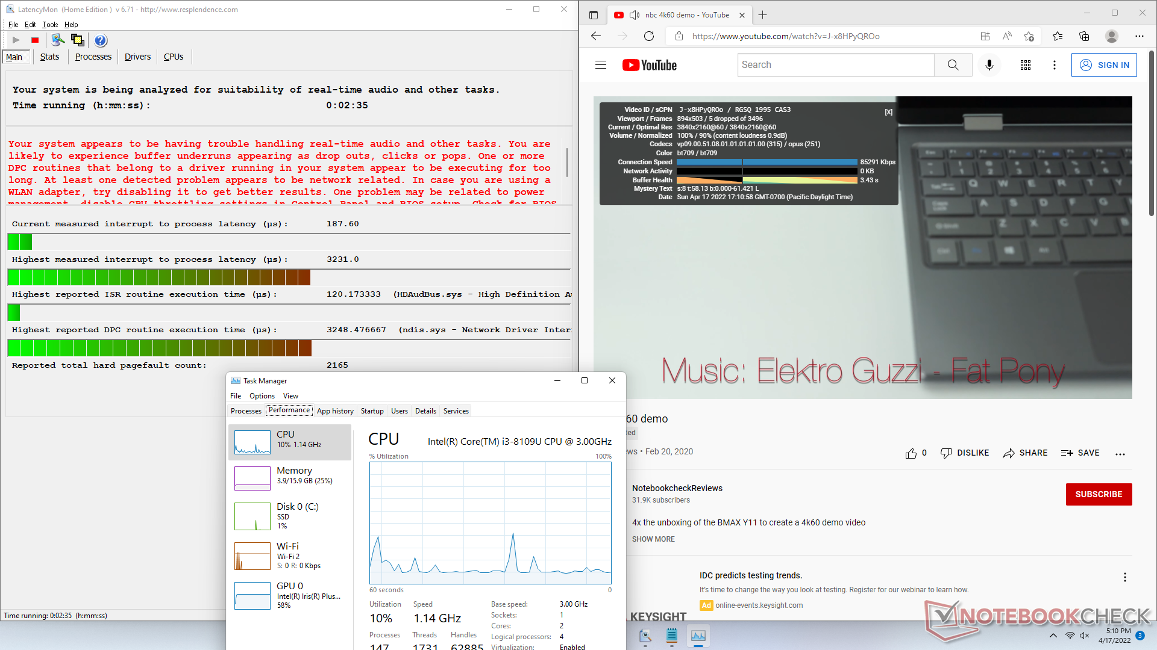Switch to LatencyMon CPUs tab
The width and height of the screenshot is (1157, 650).
[174, 57]
